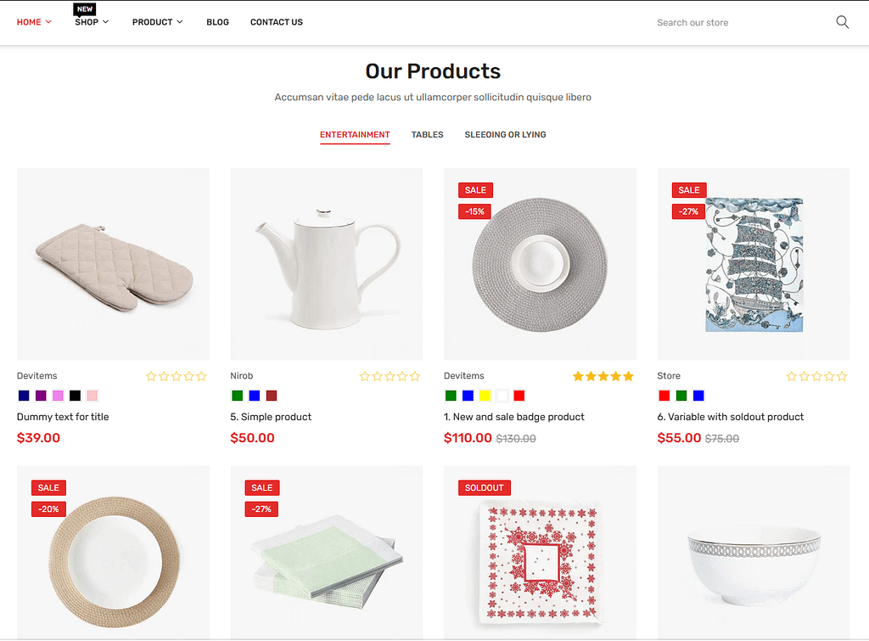Click the search magnifier icon

pyautogui.click(x=842, y=22)
